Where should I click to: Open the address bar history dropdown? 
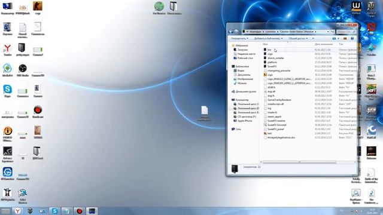[328, 32]
